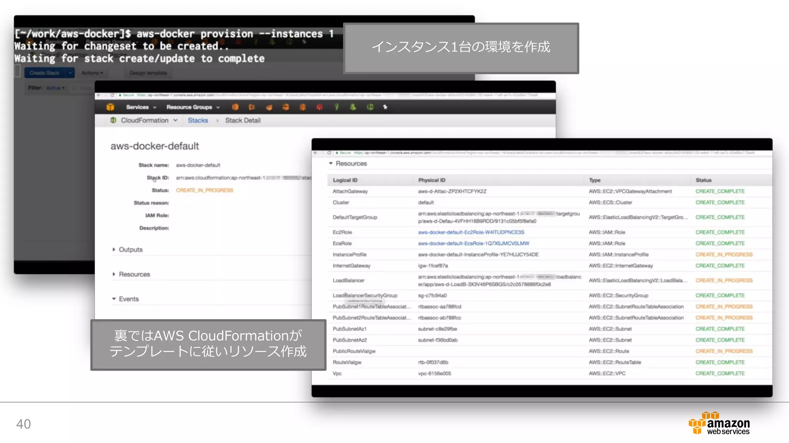Click the Stack Detail breadcrumb
789x443 pixels.
tap(243, 120)
